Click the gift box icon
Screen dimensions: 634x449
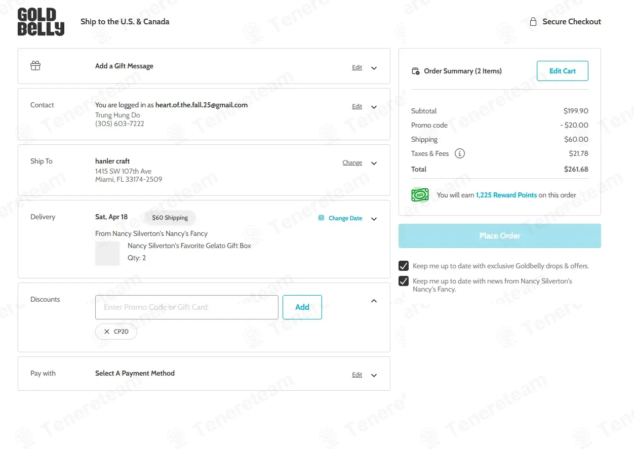click(35, 66)
